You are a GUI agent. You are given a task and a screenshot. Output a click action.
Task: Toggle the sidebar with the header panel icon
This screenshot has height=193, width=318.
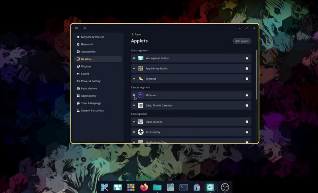77,28
